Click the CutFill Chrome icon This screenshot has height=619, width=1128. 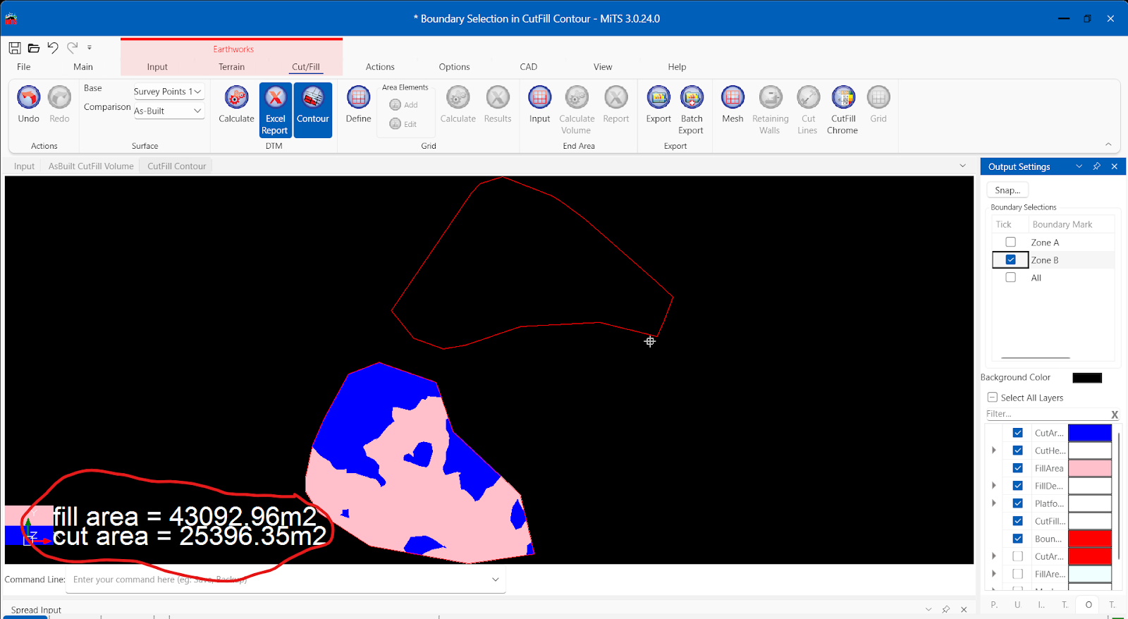[843, 97]
